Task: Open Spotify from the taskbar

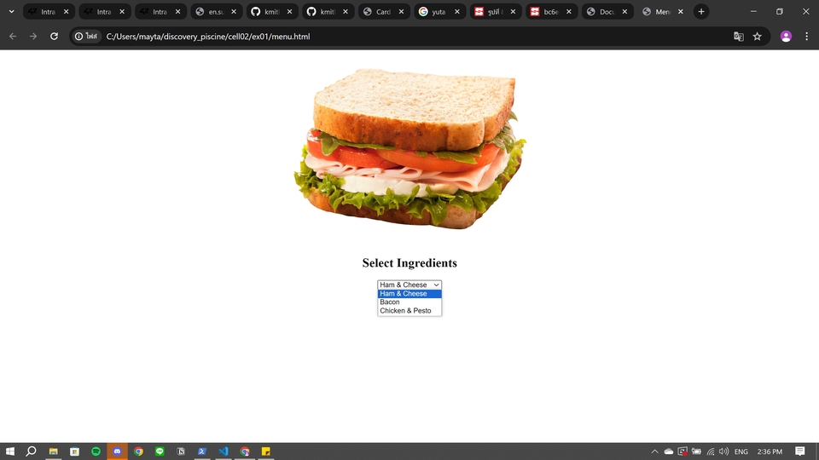Action: click(96, 451)
